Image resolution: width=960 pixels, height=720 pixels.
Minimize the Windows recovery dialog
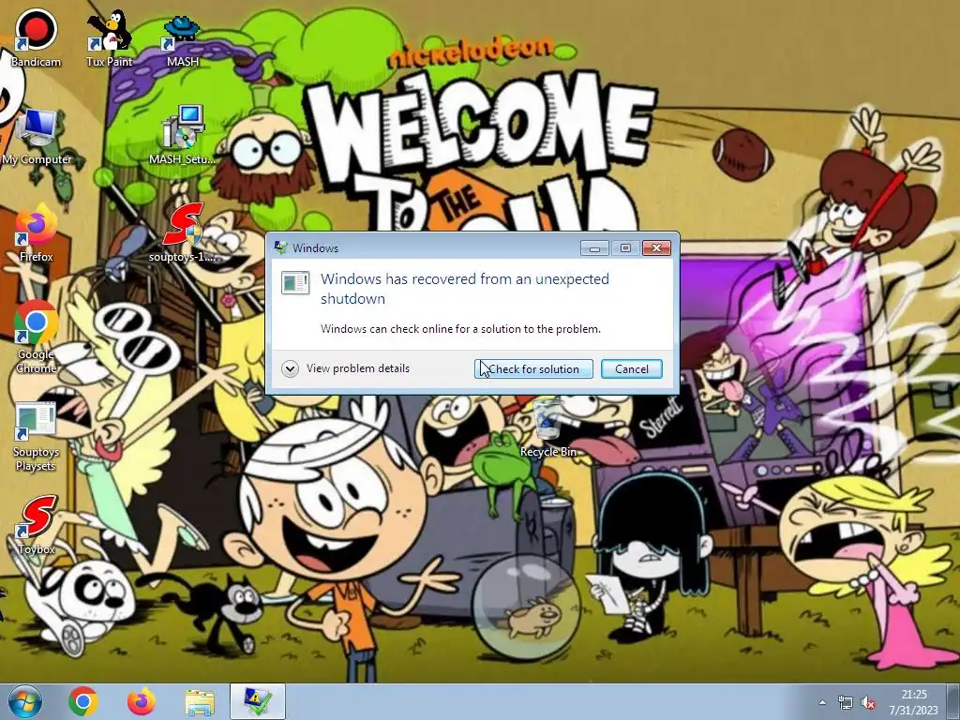coord(594,247)
